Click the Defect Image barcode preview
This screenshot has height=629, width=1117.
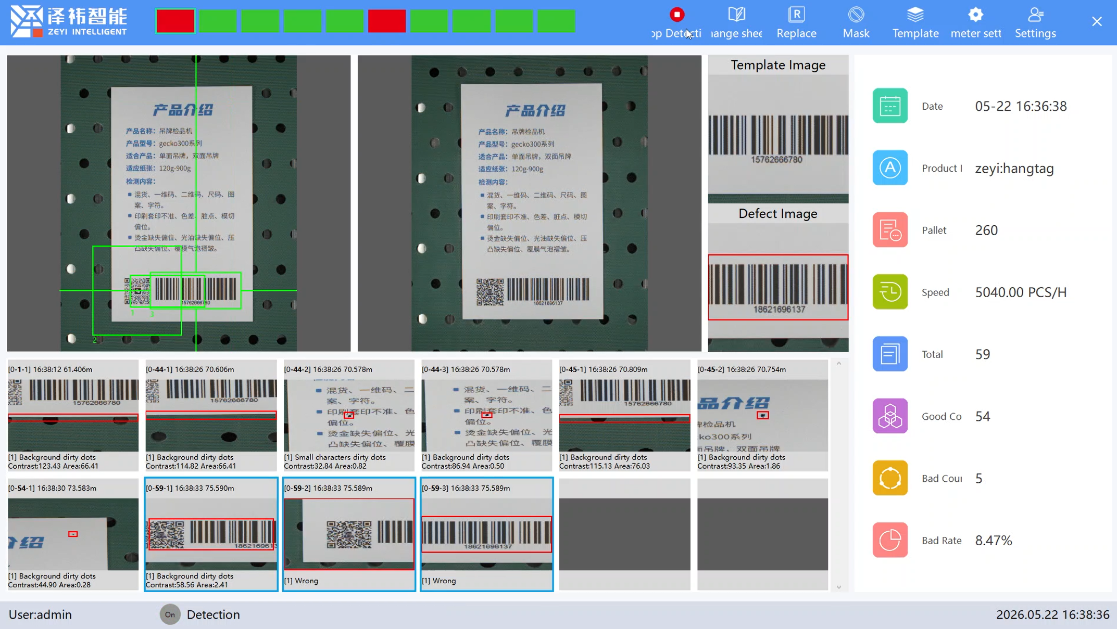point(778,287)
